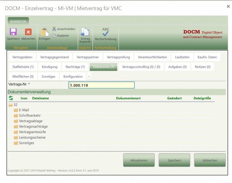Open the Vertragsprüfung tab
232x183 pixels.
[x=118, y=57]
